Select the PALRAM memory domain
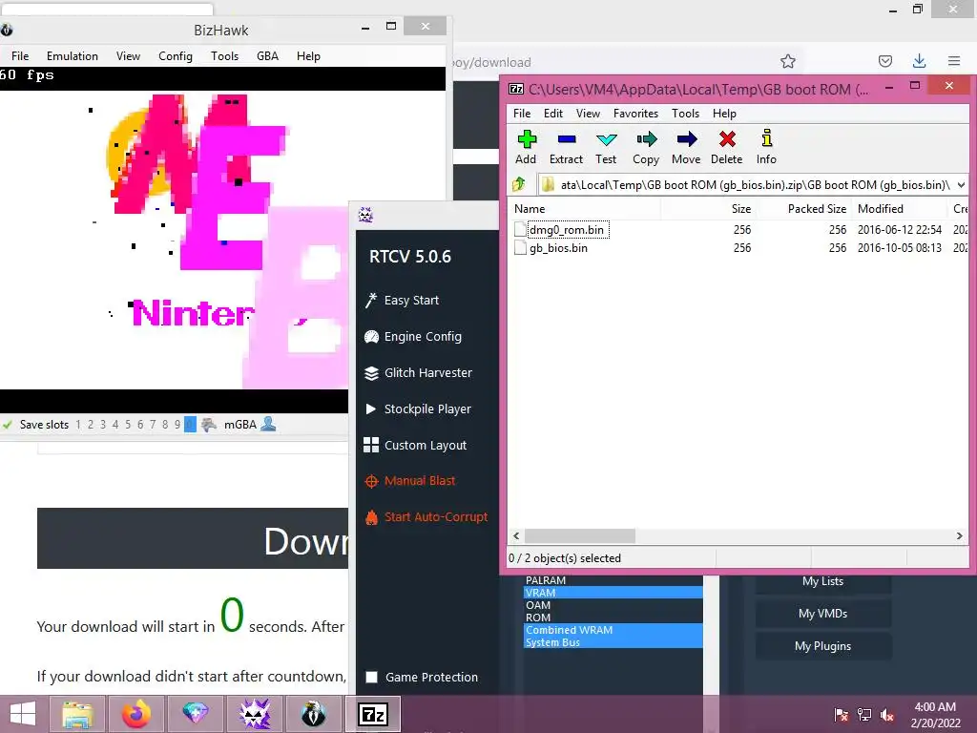The width and height of the screenshot is (977, 733). 613,580
